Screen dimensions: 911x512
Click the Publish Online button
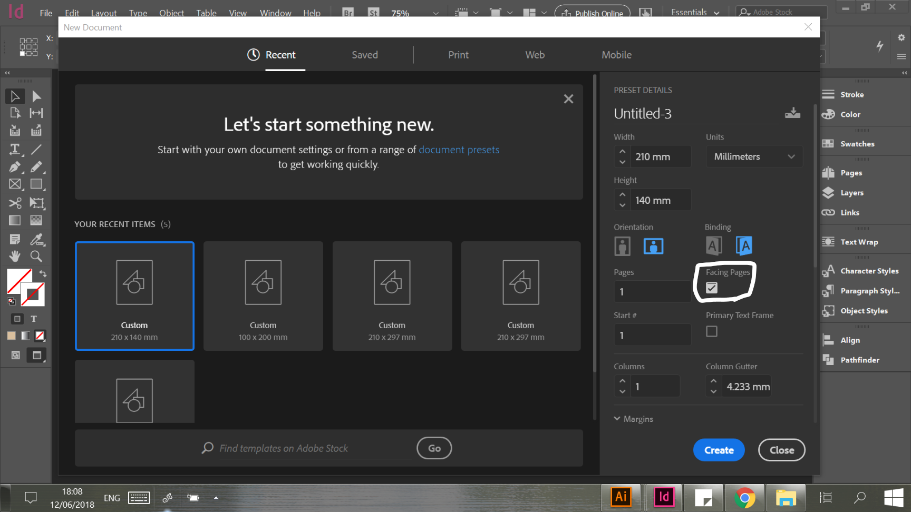[593, 13]
